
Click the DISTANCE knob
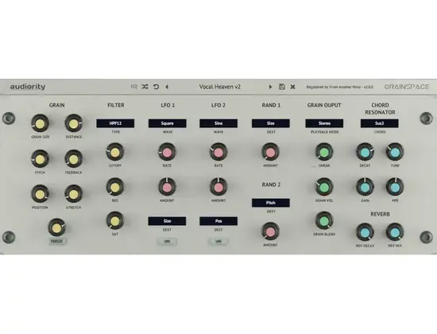[x=74, y=123]
